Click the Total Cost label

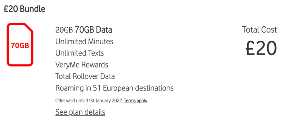click(260, 30)
